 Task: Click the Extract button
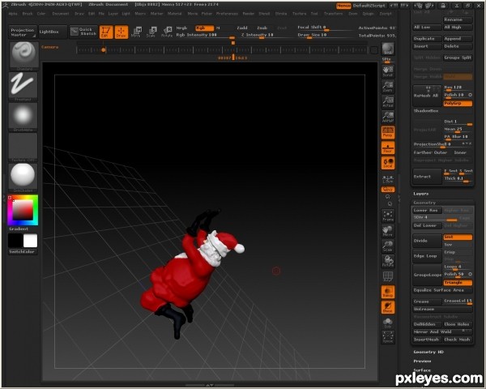tap(427, 176)
